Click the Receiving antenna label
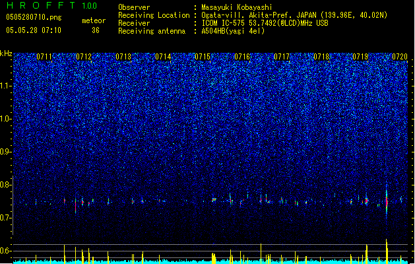 pyautogui.click(x=152, y=31)
